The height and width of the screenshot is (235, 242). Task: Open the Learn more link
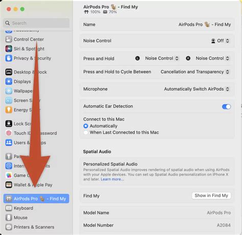click(112, 179)
